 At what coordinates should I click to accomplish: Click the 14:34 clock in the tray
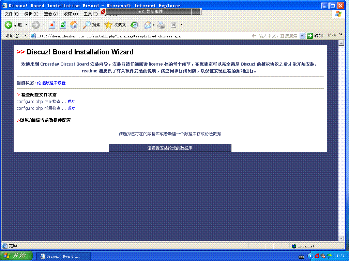click(339, 256)
